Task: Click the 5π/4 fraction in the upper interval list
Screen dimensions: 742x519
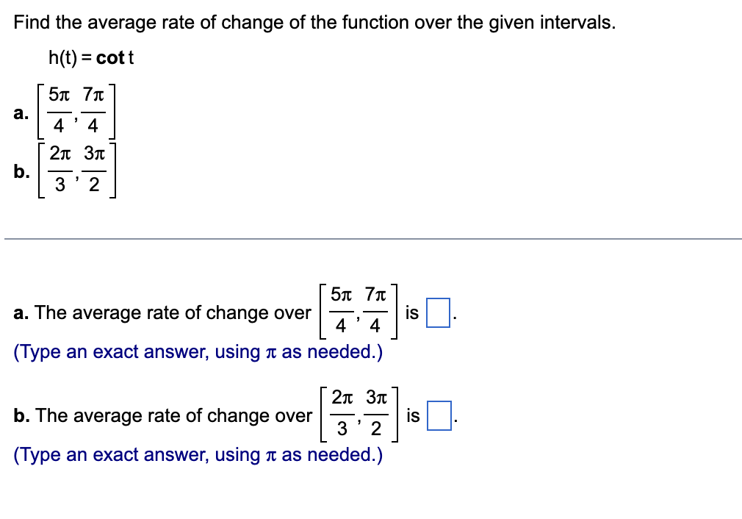Action: click(60, 110)
